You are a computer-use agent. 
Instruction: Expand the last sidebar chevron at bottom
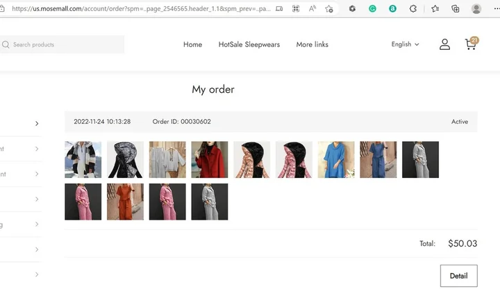(x=37, y=274)
